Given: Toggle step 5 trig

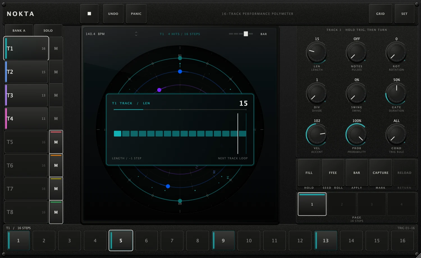Looking at the screenshot, I should (x=121, y=241).
